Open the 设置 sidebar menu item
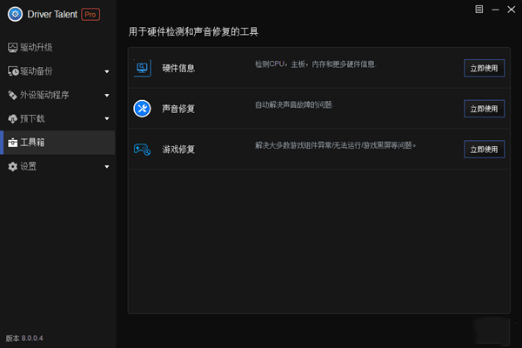Image resolution: width=522 pixels, height=348 pixels. [57, 166]
